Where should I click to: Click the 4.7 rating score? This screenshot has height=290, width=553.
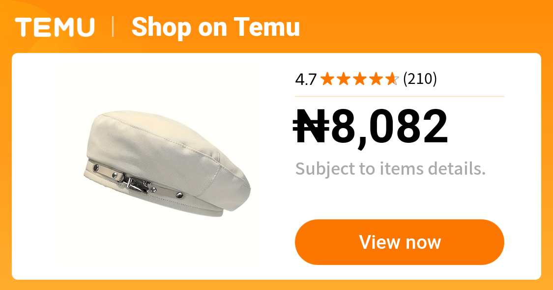(306, 79)
